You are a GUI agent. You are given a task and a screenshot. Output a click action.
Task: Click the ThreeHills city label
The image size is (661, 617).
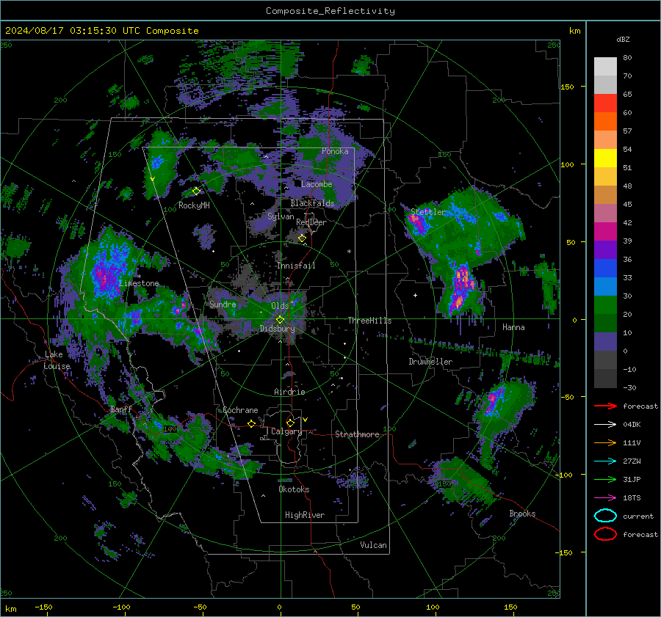click(x=369, y=321)
